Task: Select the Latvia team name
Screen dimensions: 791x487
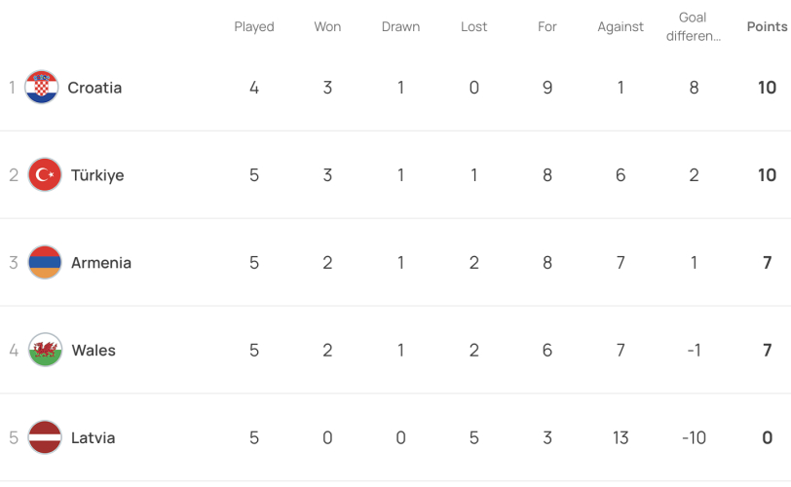Action: 93,437
